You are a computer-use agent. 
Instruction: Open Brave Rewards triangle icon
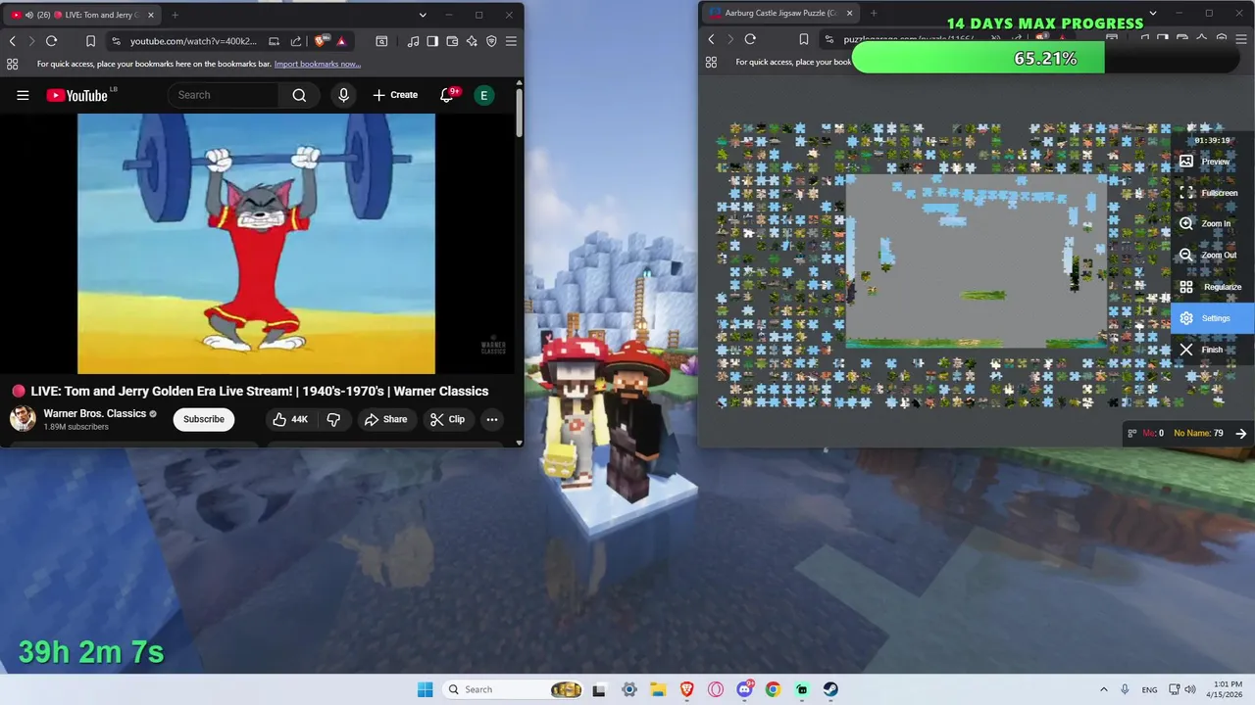pyautogui.click(x=341, y=41)
